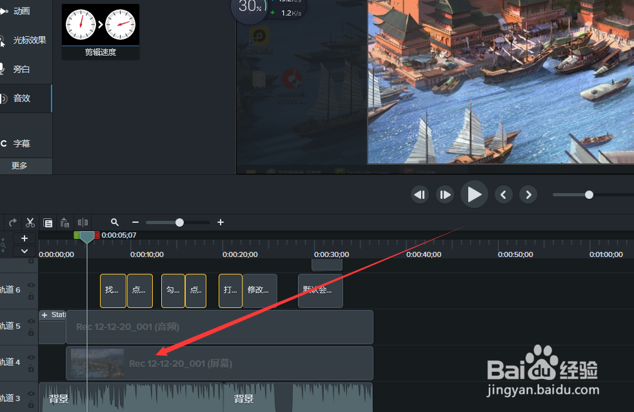634x412 pixels.
Task: Jump to the previous marker
Action: coord(504,194)
